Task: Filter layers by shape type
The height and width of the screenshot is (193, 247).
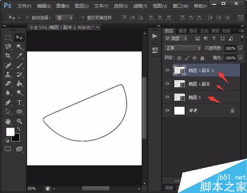Action: tap(222, 38)
